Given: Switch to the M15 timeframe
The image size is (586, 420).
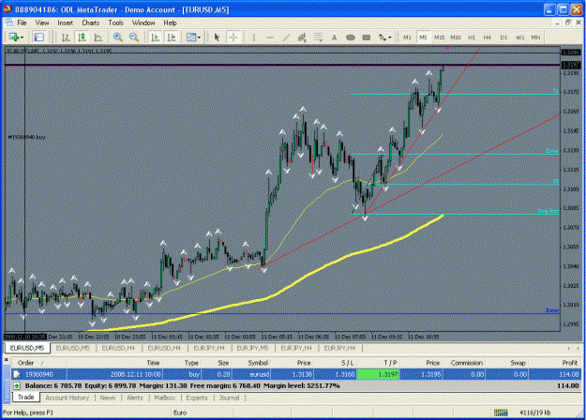Looking at the screenshot, I should 439,37.
